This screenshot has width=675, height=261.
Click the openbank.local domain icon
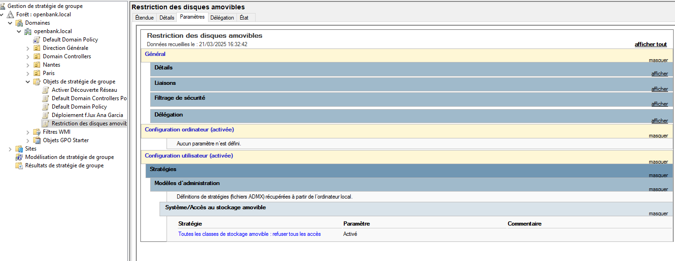tap(28, 31)
